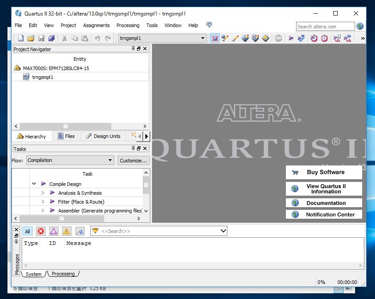The width and height of the screenshot is (375, 299).
Task: Click the first of the two stopwatch toolbar icons
Action: point(314,38)
